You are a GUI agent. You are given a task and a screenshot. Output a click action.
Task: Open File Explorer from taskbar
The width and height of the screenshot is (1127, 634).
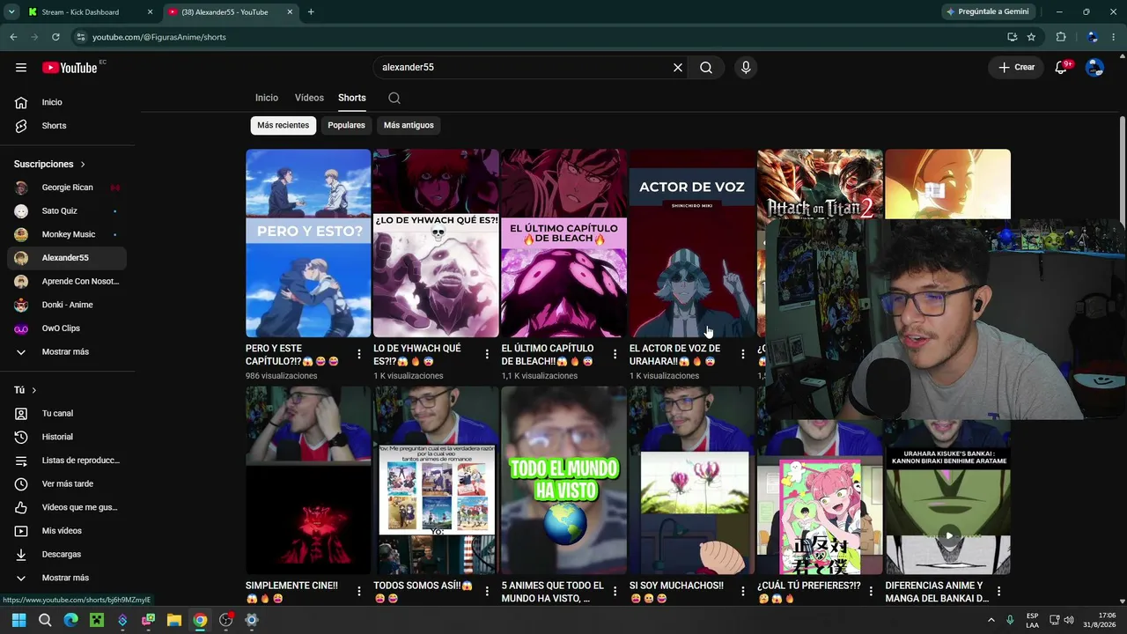(174, 620)
